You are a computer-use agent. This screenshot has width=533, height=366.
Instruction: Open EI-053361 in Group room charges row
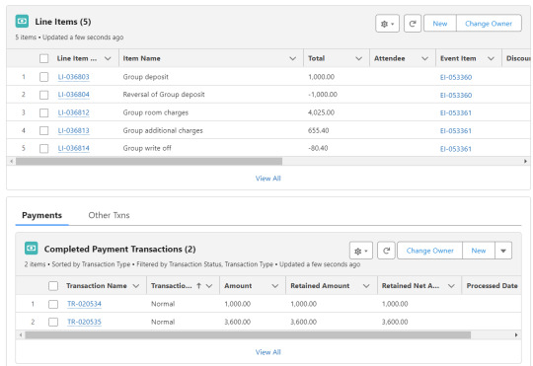tap(456, 112)
